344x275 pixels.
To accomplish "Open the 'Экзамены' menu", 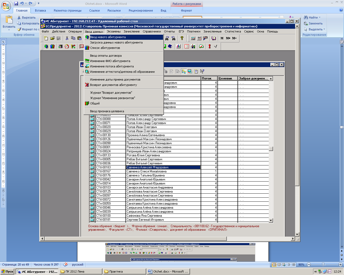I will click(x=114, y=31).
